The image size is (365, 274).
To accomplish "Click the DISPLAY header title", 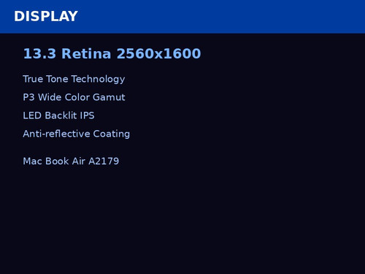I will (x=46, y=16).
